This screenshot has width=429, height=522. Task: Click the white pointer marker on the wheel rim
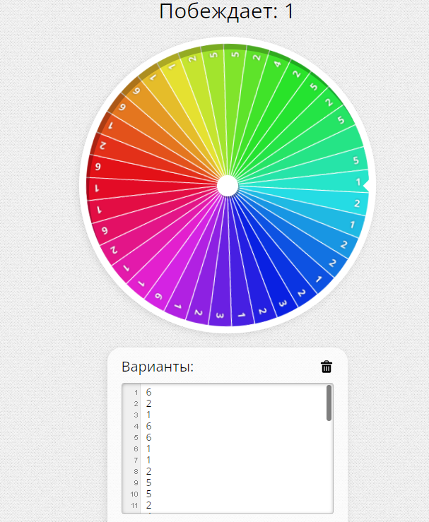(x=366, y=186)
